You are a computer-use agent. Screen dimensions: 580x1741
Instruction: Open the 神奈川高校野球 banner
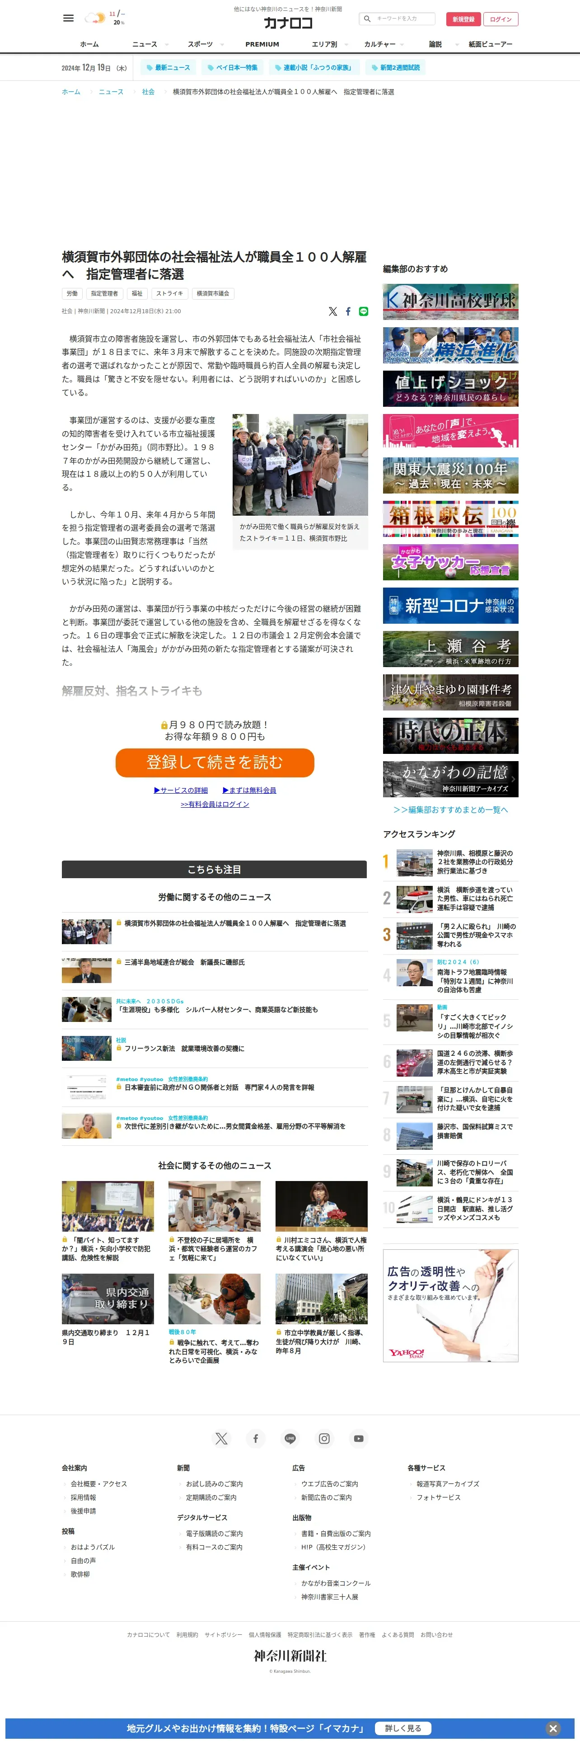tap(450, 301)
